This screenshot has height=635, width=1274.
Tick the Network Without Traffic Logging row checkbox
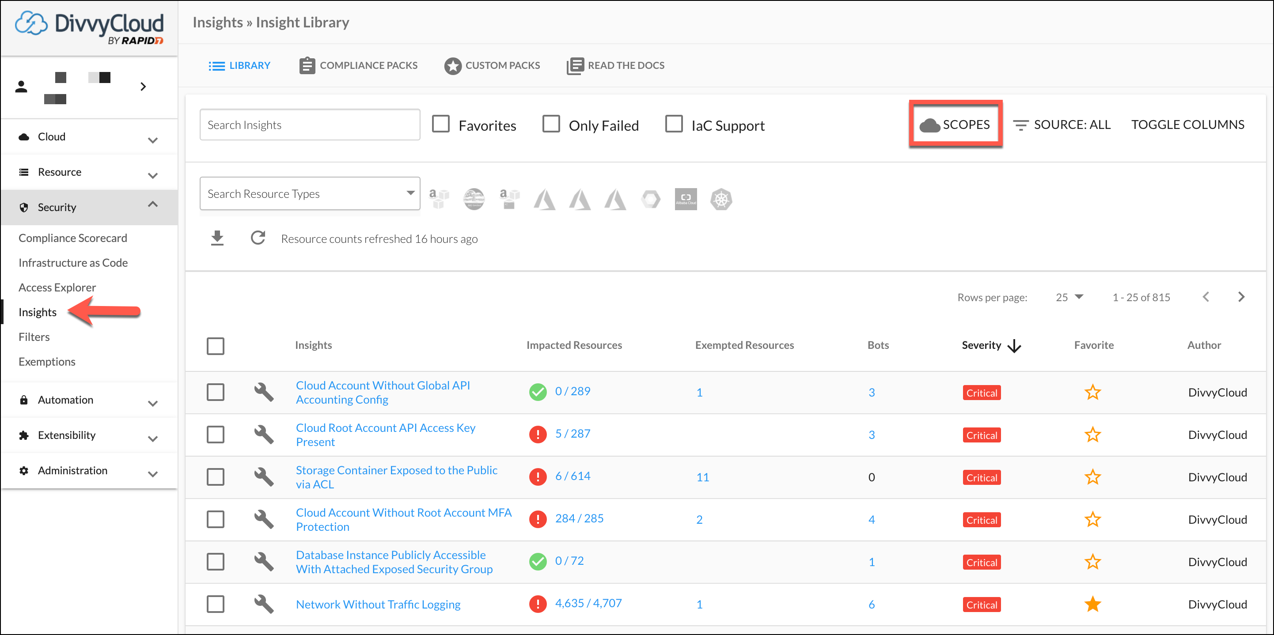click(215, 605)
